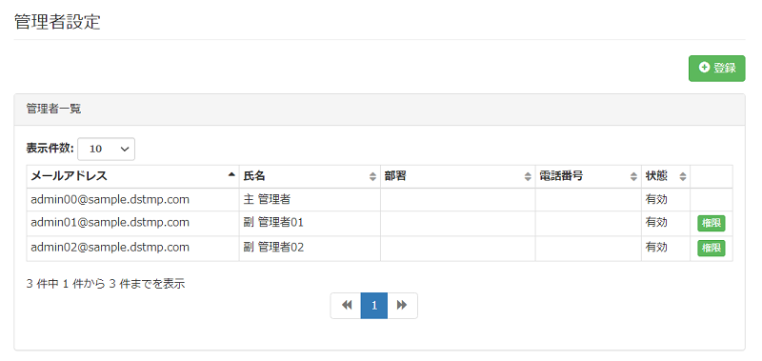Sort by メールアドレス column header
Viewport: 762px width, 361px height.
[x=132, y=176]
